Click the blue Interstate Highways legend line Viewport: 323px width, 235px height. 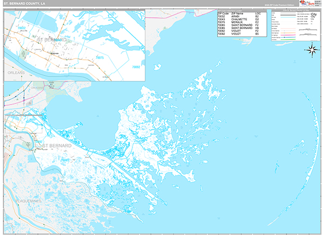[288, 37]
